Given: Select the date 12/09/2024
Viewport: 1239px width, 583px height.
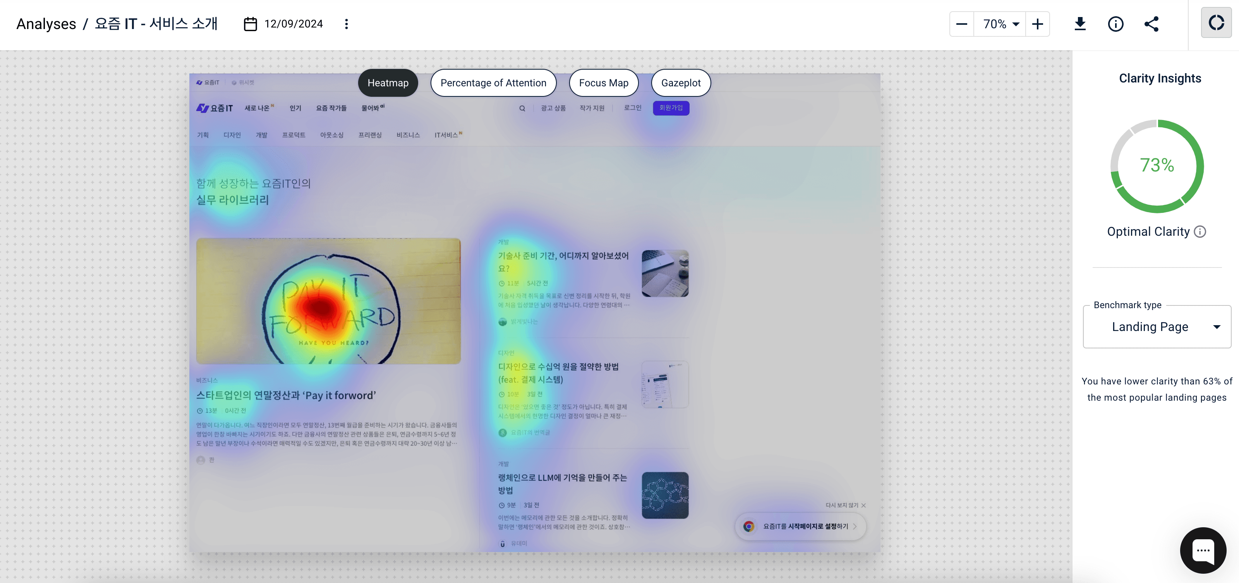Looking at the screenshot, I should (x=293, y=24).
